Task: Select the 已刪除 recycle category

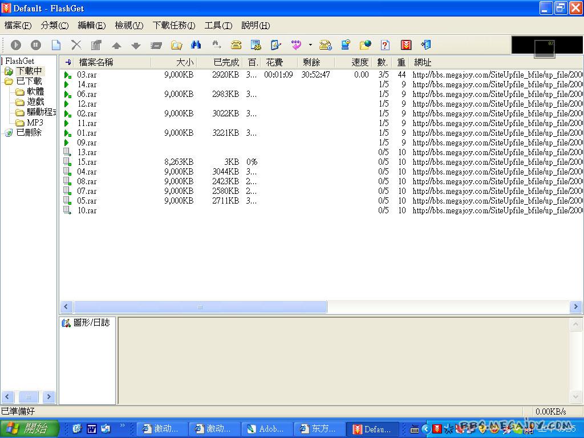Action: click(x=29, y=132)
